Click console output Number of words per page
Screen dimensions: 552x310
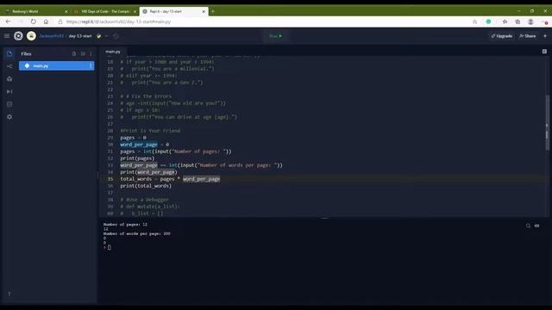136,233
